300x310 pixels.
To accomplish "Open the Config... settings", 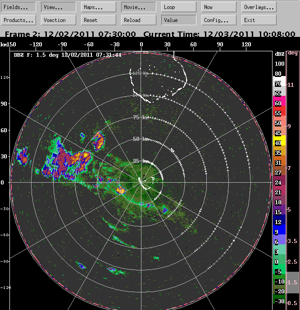I will click(x=218, y=20).
